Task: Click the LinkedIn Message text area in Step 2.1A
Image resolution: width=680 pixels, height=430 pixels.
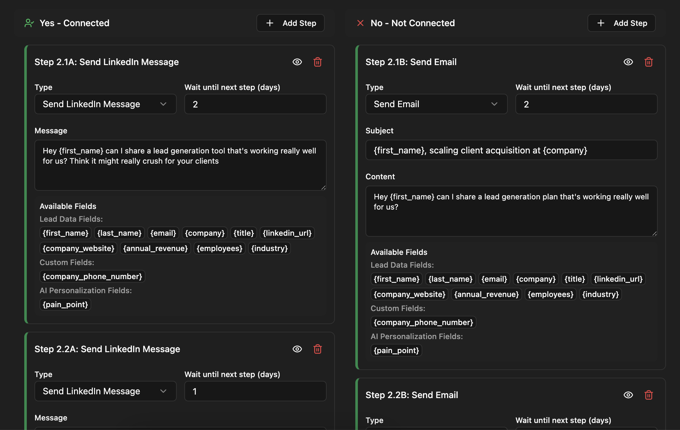Action: [x=180, y=165]
